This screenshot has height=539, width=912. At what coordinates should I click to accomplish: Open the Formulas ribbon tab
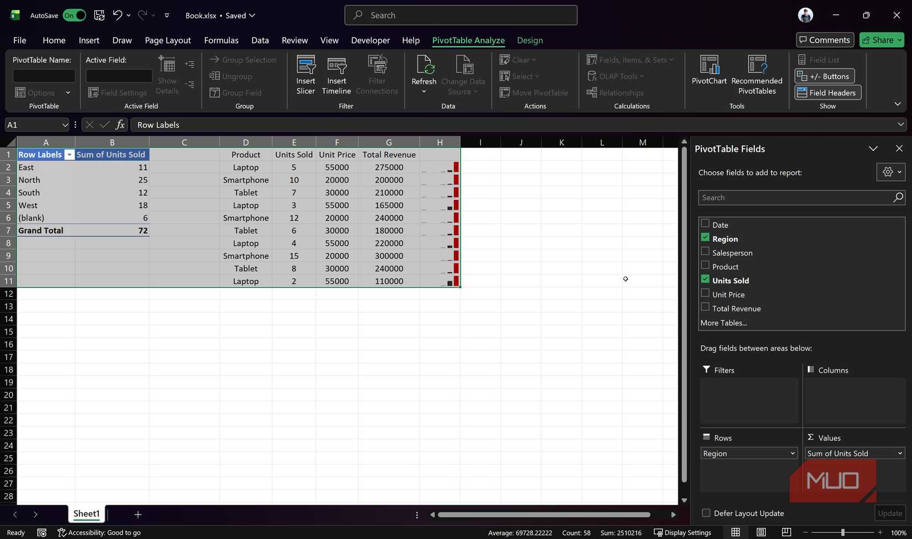pyautogui.click(x=221, y=40)
